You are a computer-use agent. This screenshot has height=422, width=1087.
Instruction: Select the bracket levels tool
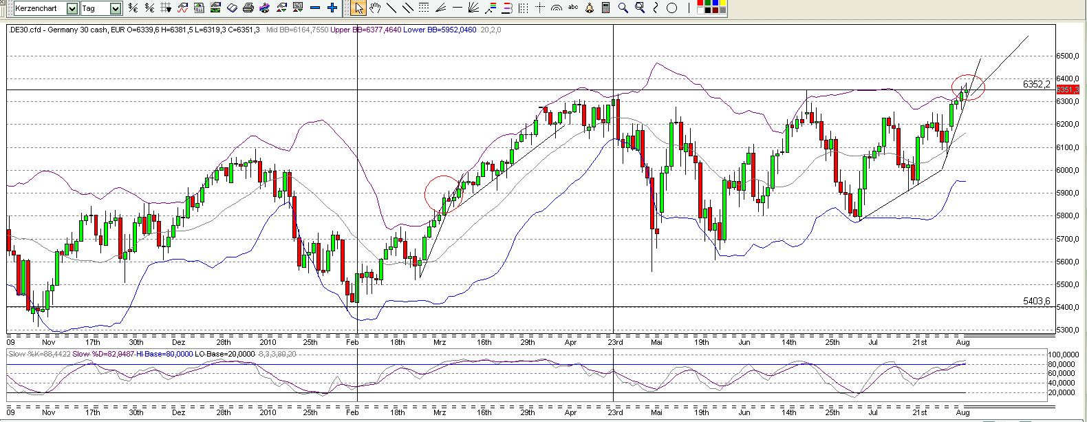507,8
